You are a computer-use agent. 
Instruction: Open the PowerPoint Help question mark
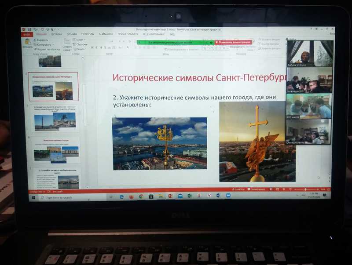[x=311, y=29]
